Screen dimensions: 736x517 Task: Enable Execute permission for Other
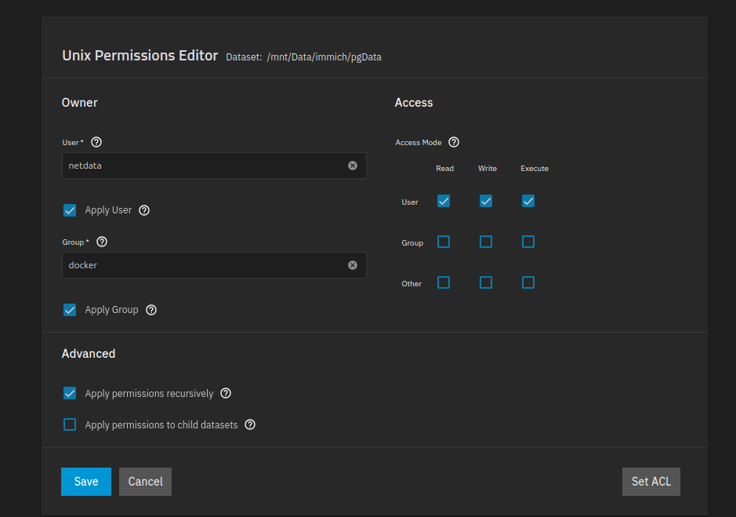pos(528,282)
